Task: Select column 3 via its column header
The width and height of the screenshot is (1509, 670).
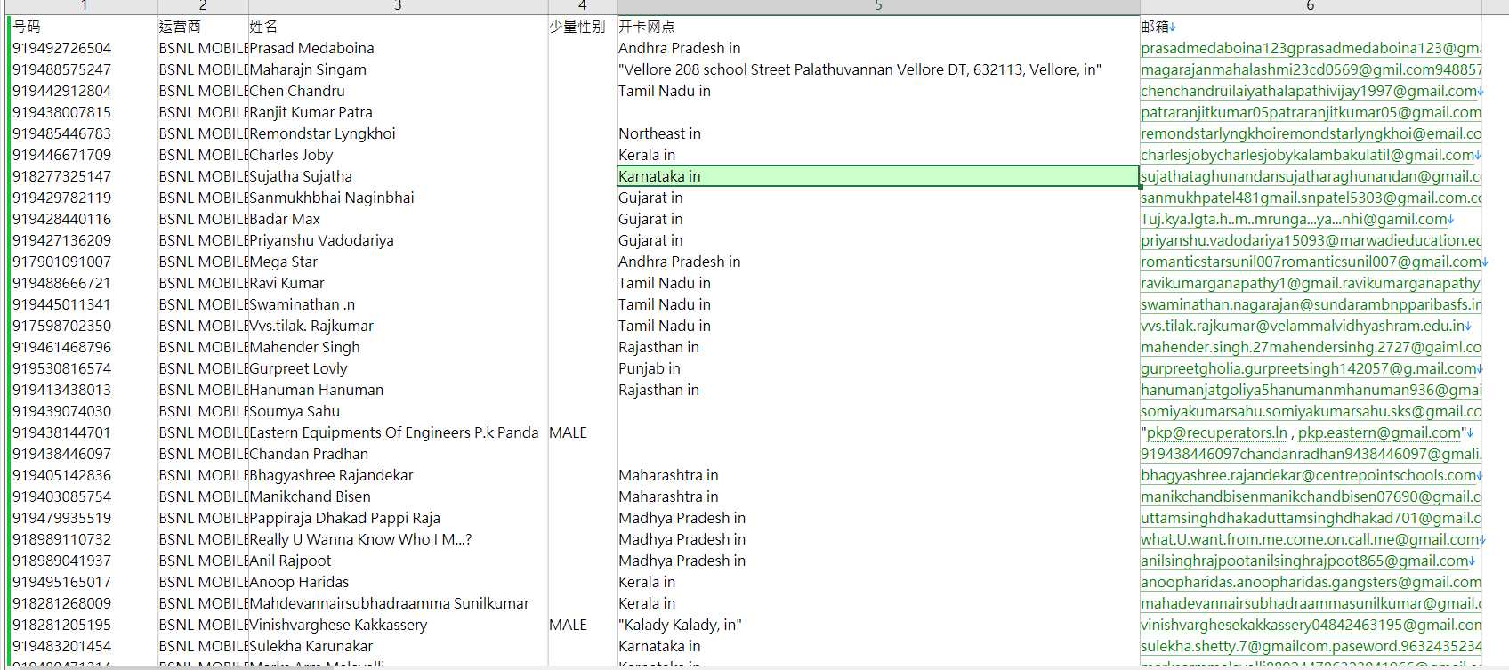Action: pos(398,6)
